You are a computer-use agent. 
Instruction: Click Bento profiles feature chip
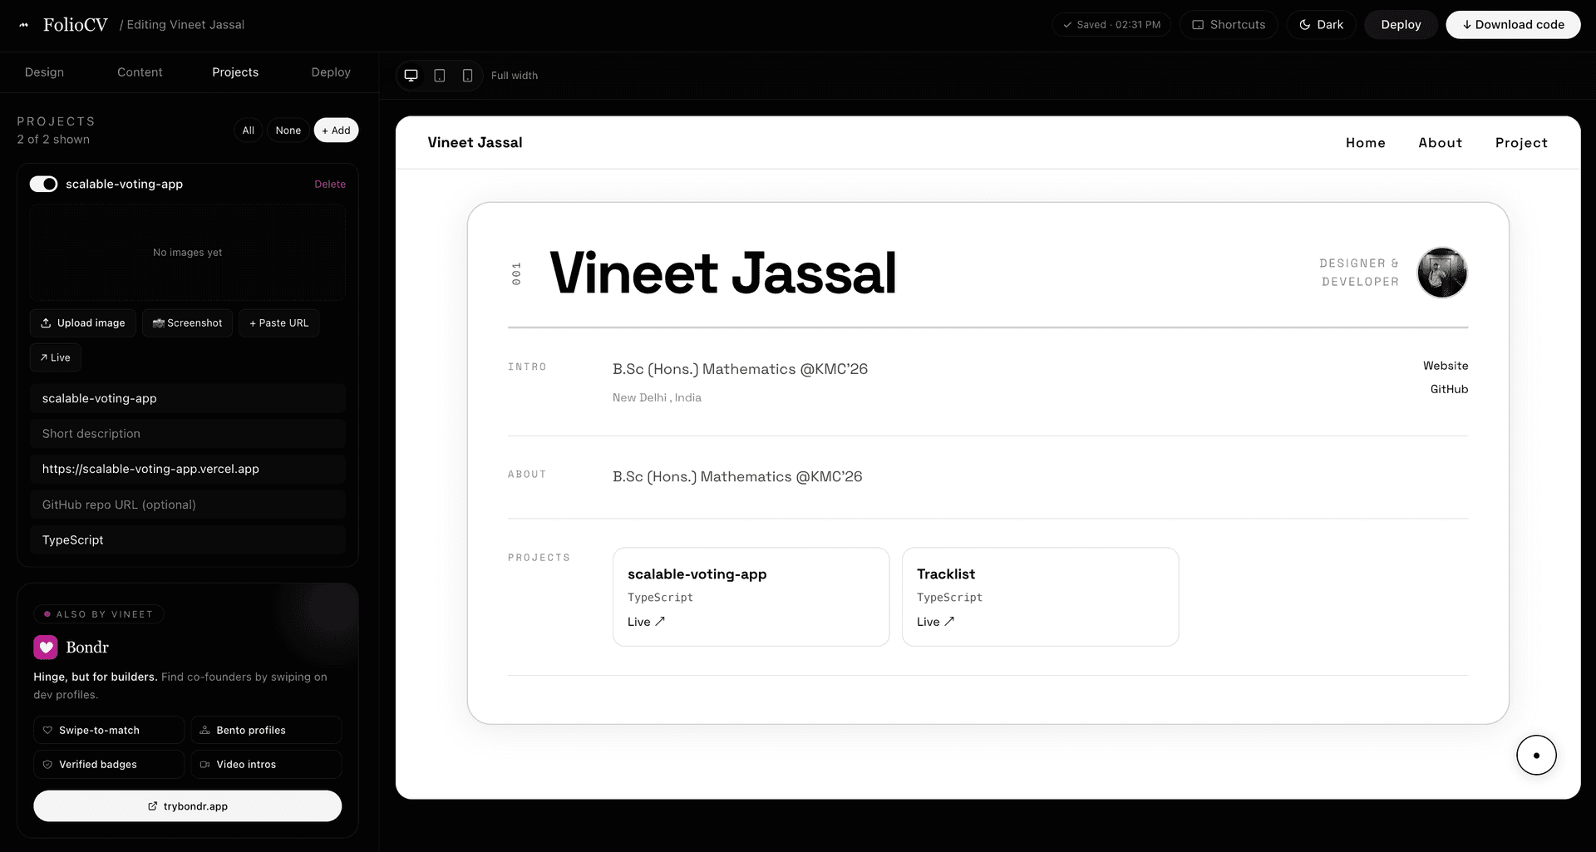266,730
